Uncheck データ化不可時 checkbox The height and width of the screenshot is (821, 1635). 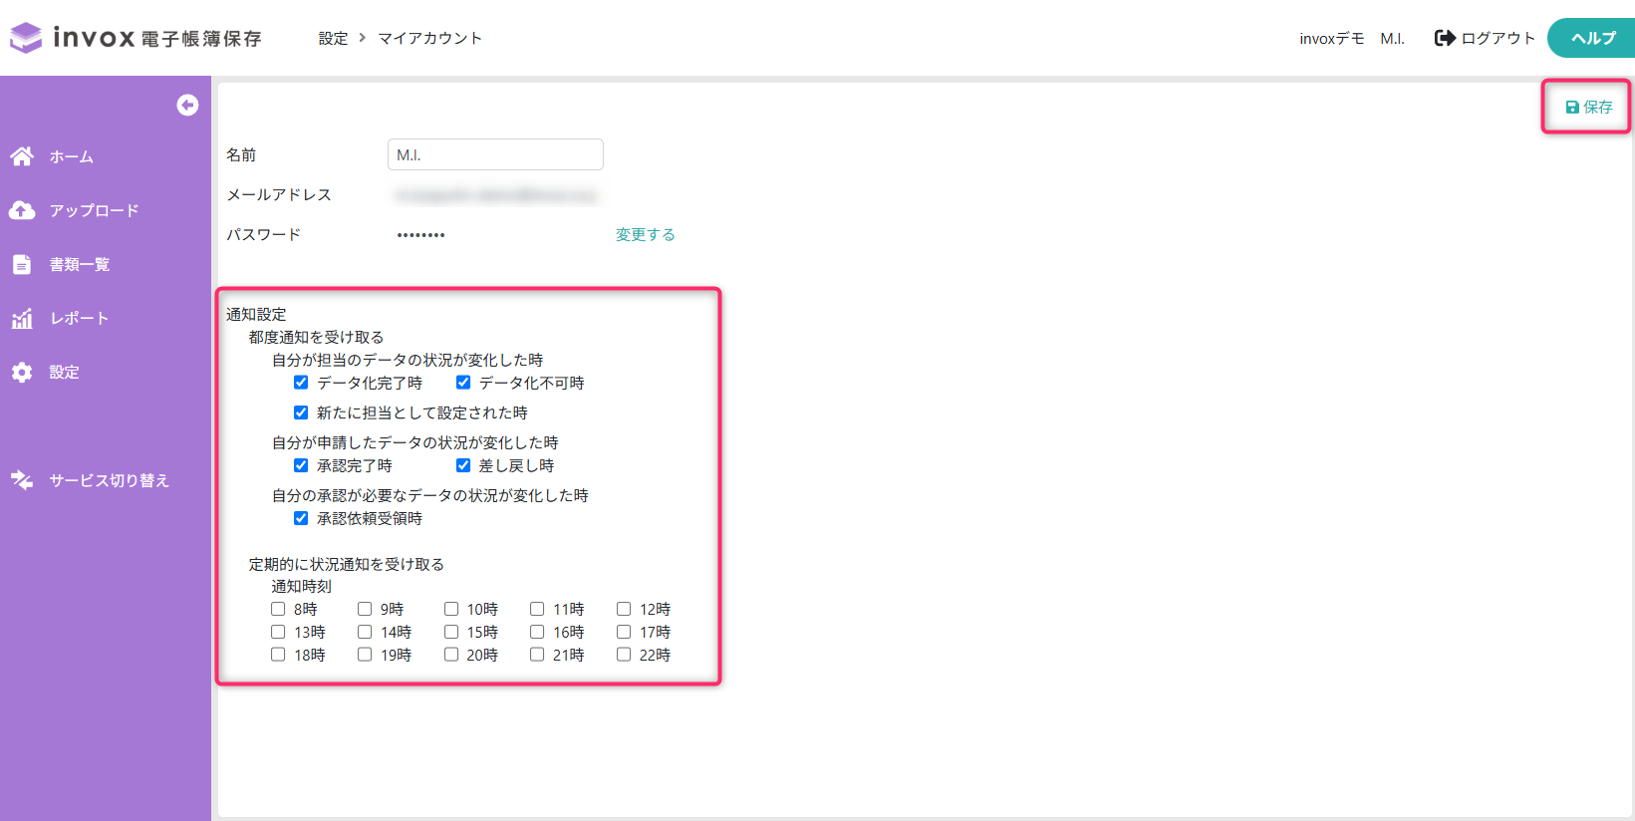pos(463,383)
